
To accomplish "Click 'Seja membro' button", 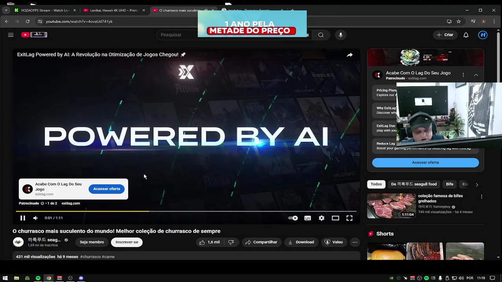I will coord(92,242).
